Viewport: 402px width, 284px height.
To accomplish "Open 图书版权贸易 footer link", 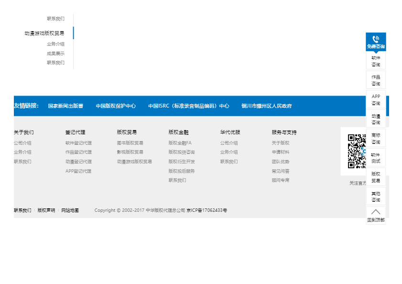I will click(130, 143).
